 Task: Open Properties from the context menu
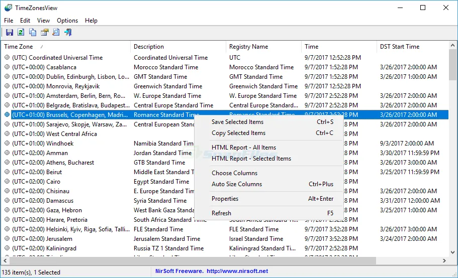click(x=269, y=199)
